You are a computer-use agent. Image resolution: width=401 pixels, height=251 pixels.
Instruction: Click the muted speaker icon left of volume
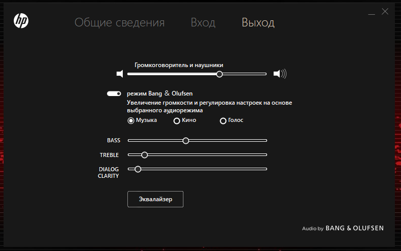(x=120, y=74)
